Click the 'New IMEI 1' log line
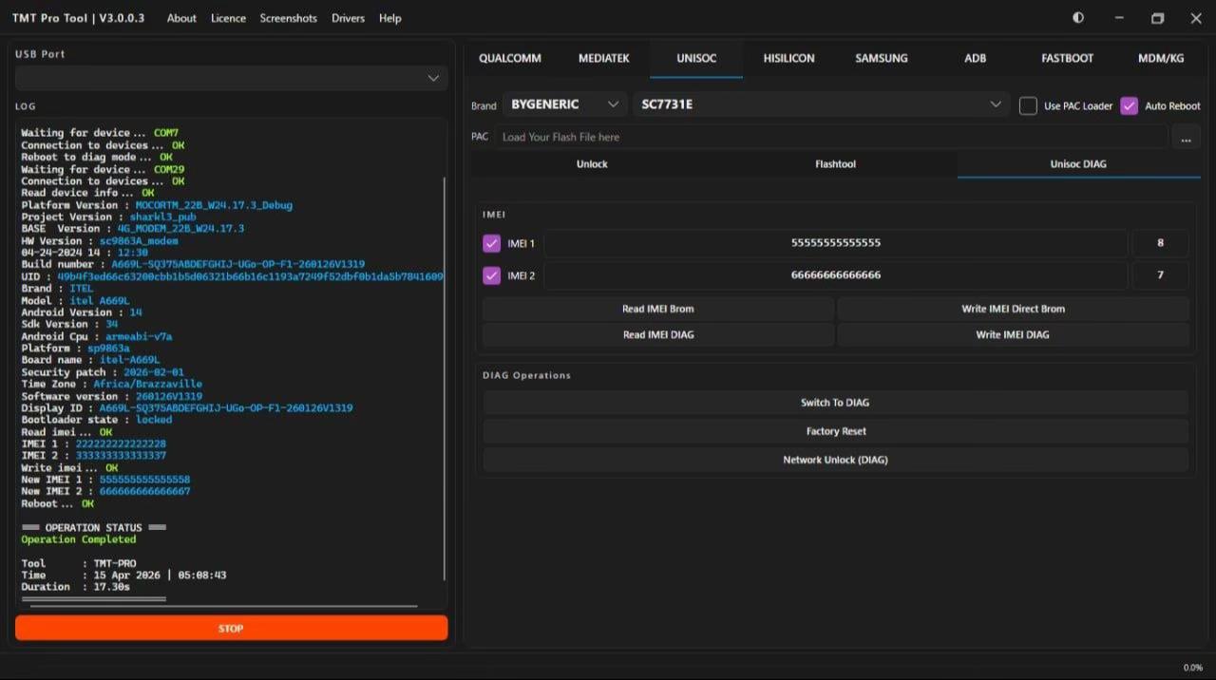This screenshot has width=1216, height=680. (x=105, y=480)
